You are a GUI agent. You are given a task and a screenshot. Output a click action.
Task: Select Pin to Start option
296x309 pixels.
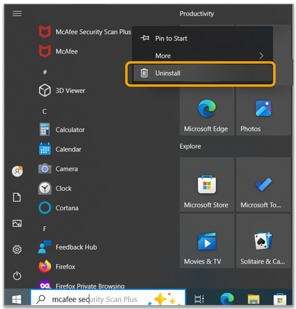(171, 39)
